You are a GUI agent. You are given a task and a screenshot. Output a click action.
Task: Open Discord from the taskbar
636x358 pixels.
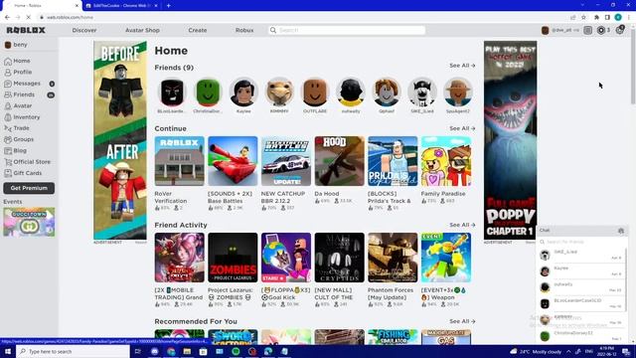[155, 351]
